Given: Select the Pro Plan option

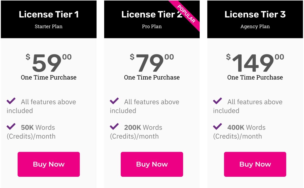Looking at the screenshot, I should [x=152, y=26].
